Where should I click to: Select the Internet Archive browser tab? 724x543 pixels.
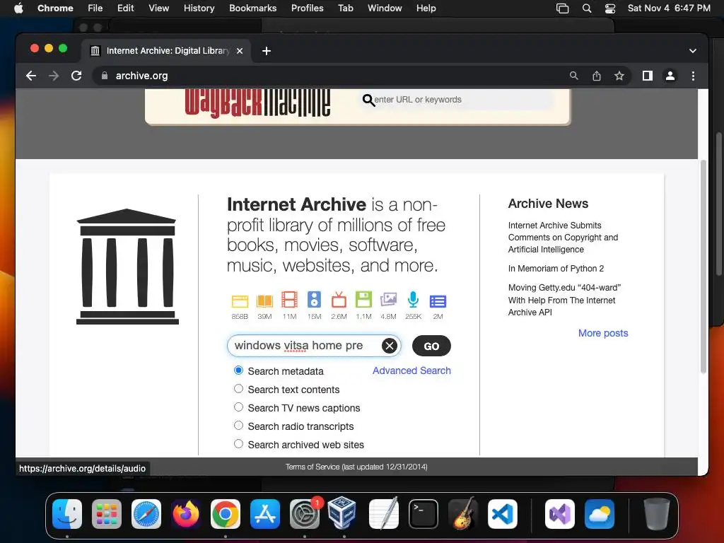[167, 51]
